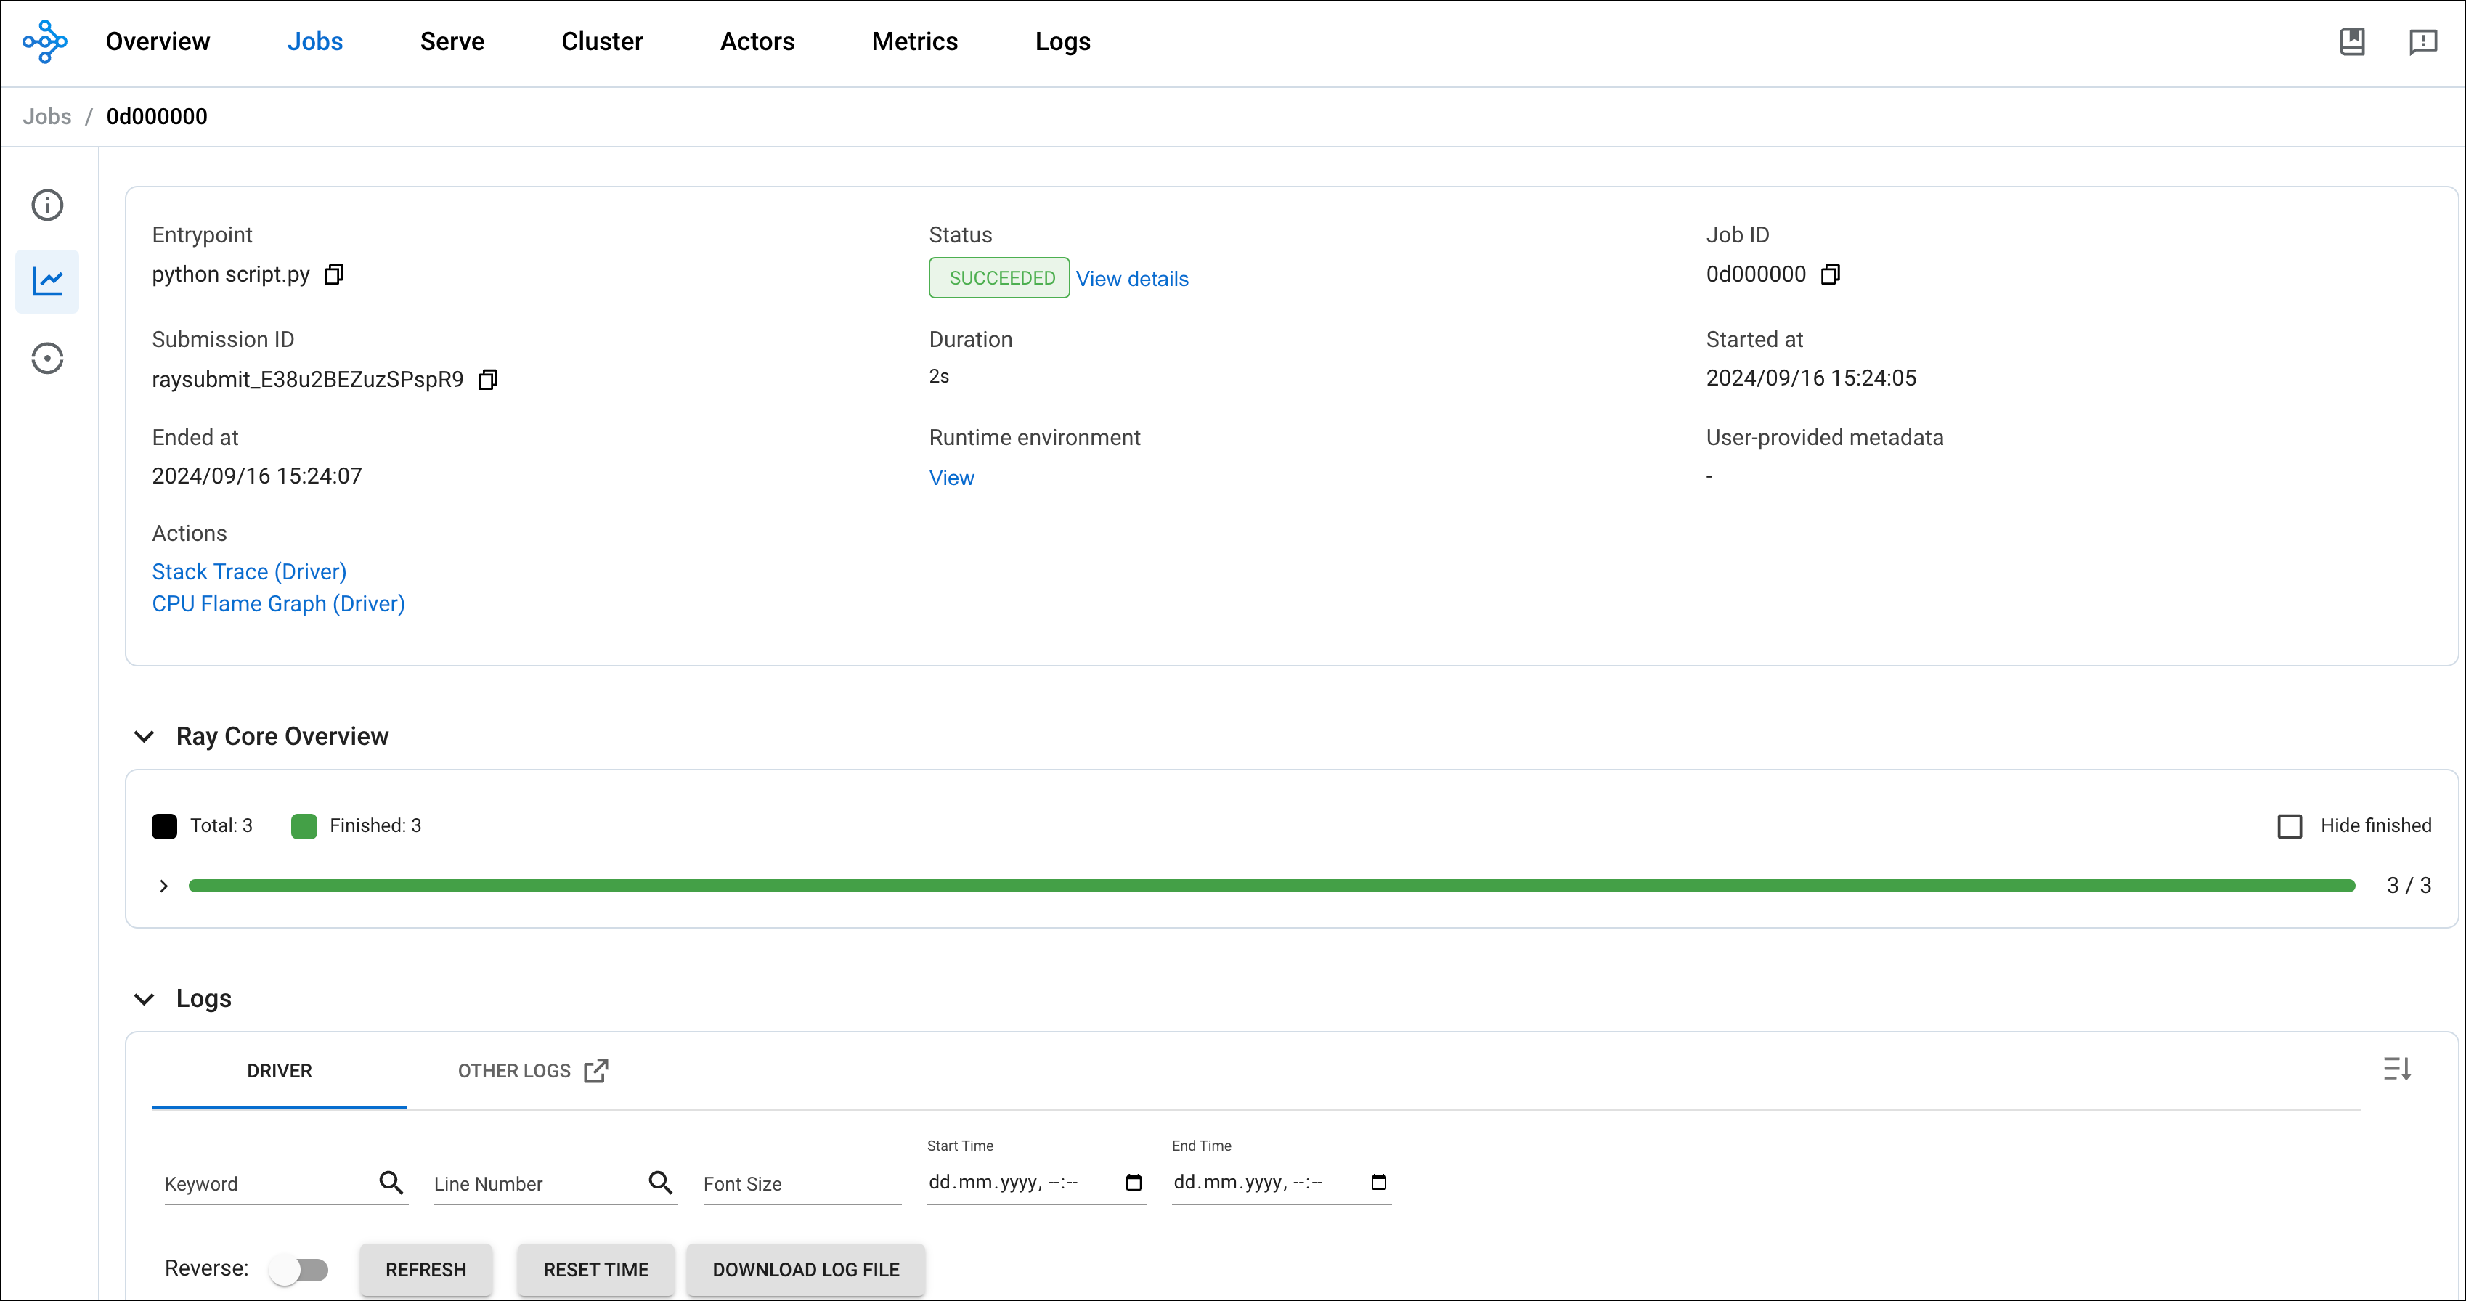Copy the Entrypoint command to clipboard
Screen dimensions: 2466x1301
[334, 274]
